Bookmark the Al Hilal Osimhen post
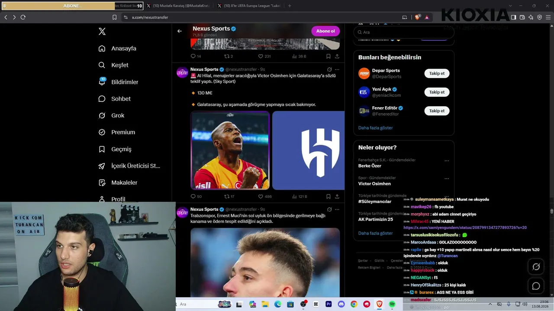The height and width of the screenshot is (311, 554). point(329,197)
